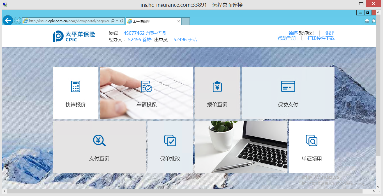The width and height of the screenshot is (383, 196).
Task: Click the URL address field
Action: [x=69, y=21]
